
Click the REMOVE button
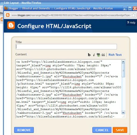(x=24, y=130)
